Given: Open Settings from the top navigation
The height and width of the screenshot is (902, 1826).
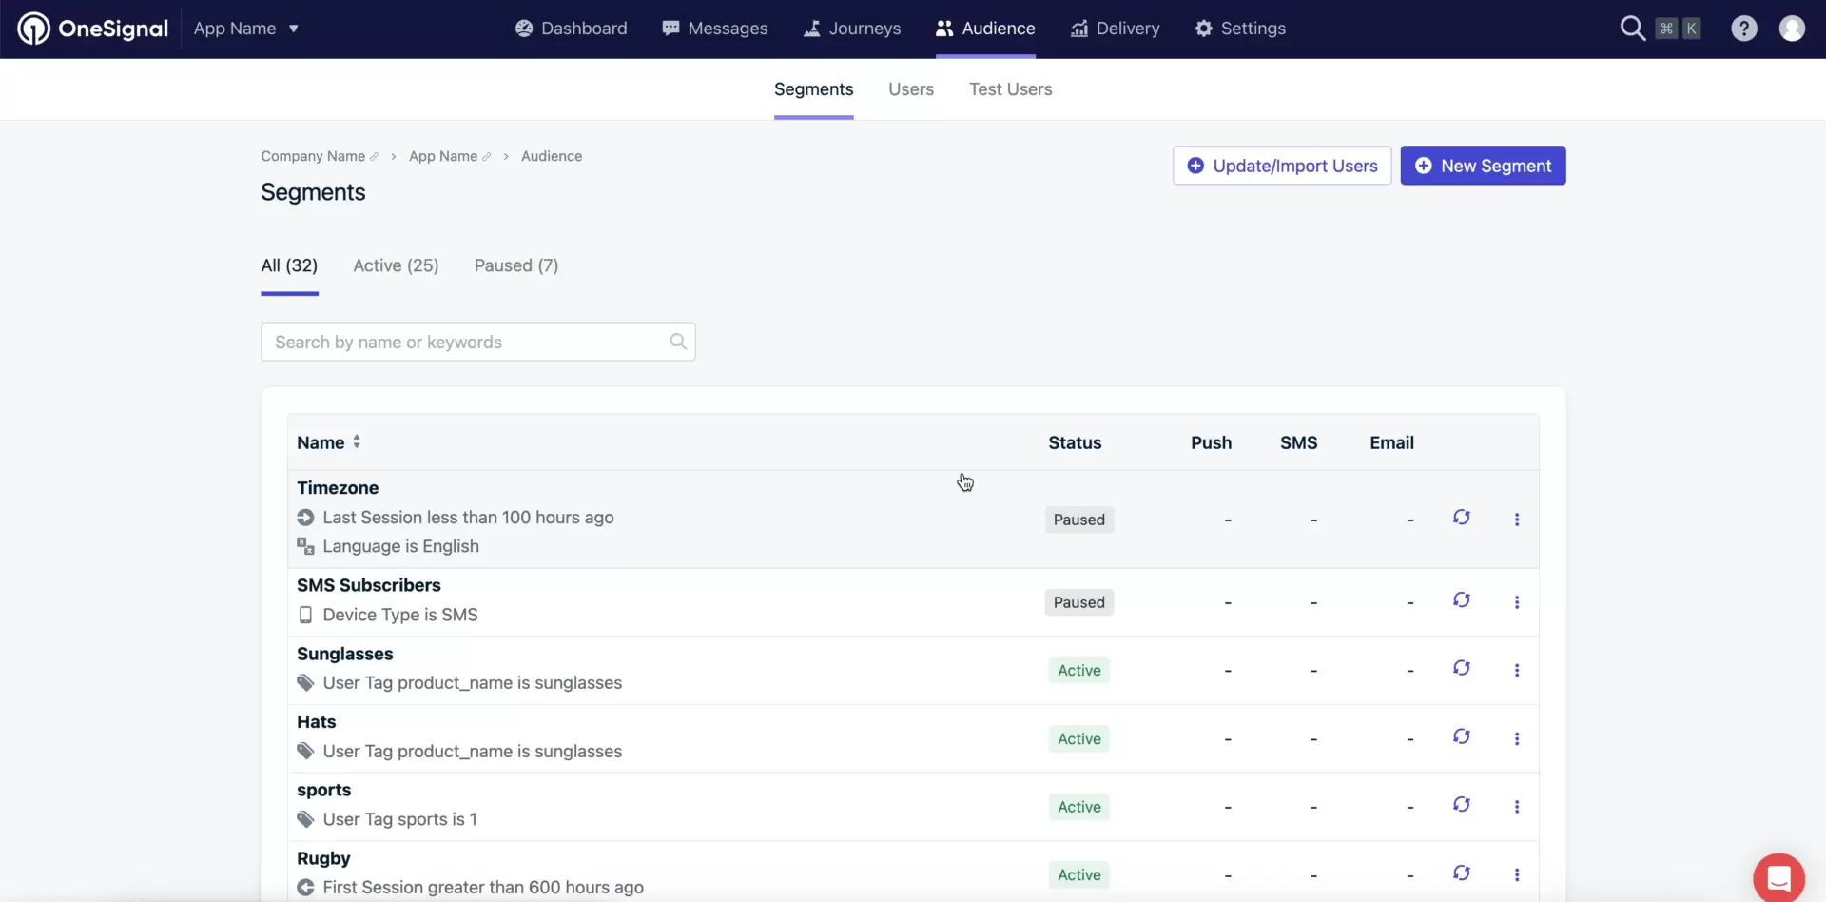Looking at the screenshot, I should [x=1241, y=28].
